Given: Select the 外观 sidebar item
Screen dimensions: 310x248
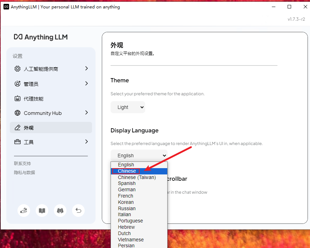Looking at the screenshot, I should click(51, 128).
